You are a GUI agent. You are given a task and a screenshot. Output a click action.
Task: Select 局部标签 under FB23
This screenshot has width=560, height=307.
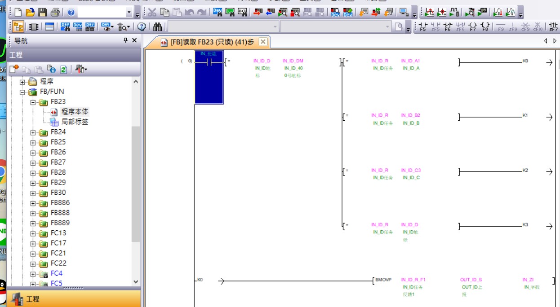(x=75, y=122)
